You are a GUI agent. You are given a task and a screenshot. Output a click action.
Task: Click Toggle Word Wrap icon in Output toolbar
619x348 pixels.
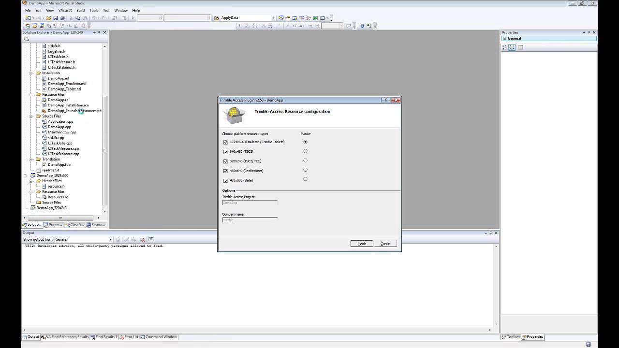click(151, 239)
